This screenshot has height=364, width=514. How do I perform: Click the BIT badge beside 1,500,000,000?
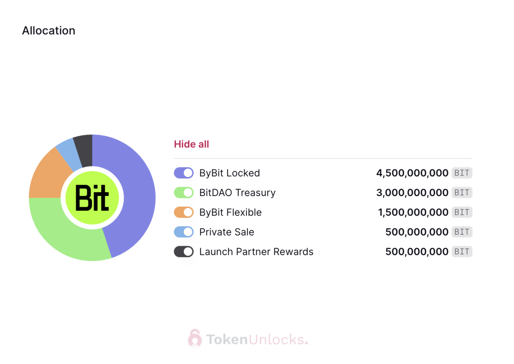point(462,212)
